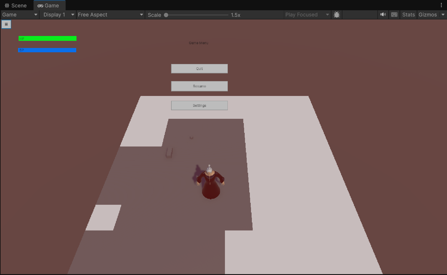
Task: Open the panel three-dot options menu
Action: click(441, 5)
